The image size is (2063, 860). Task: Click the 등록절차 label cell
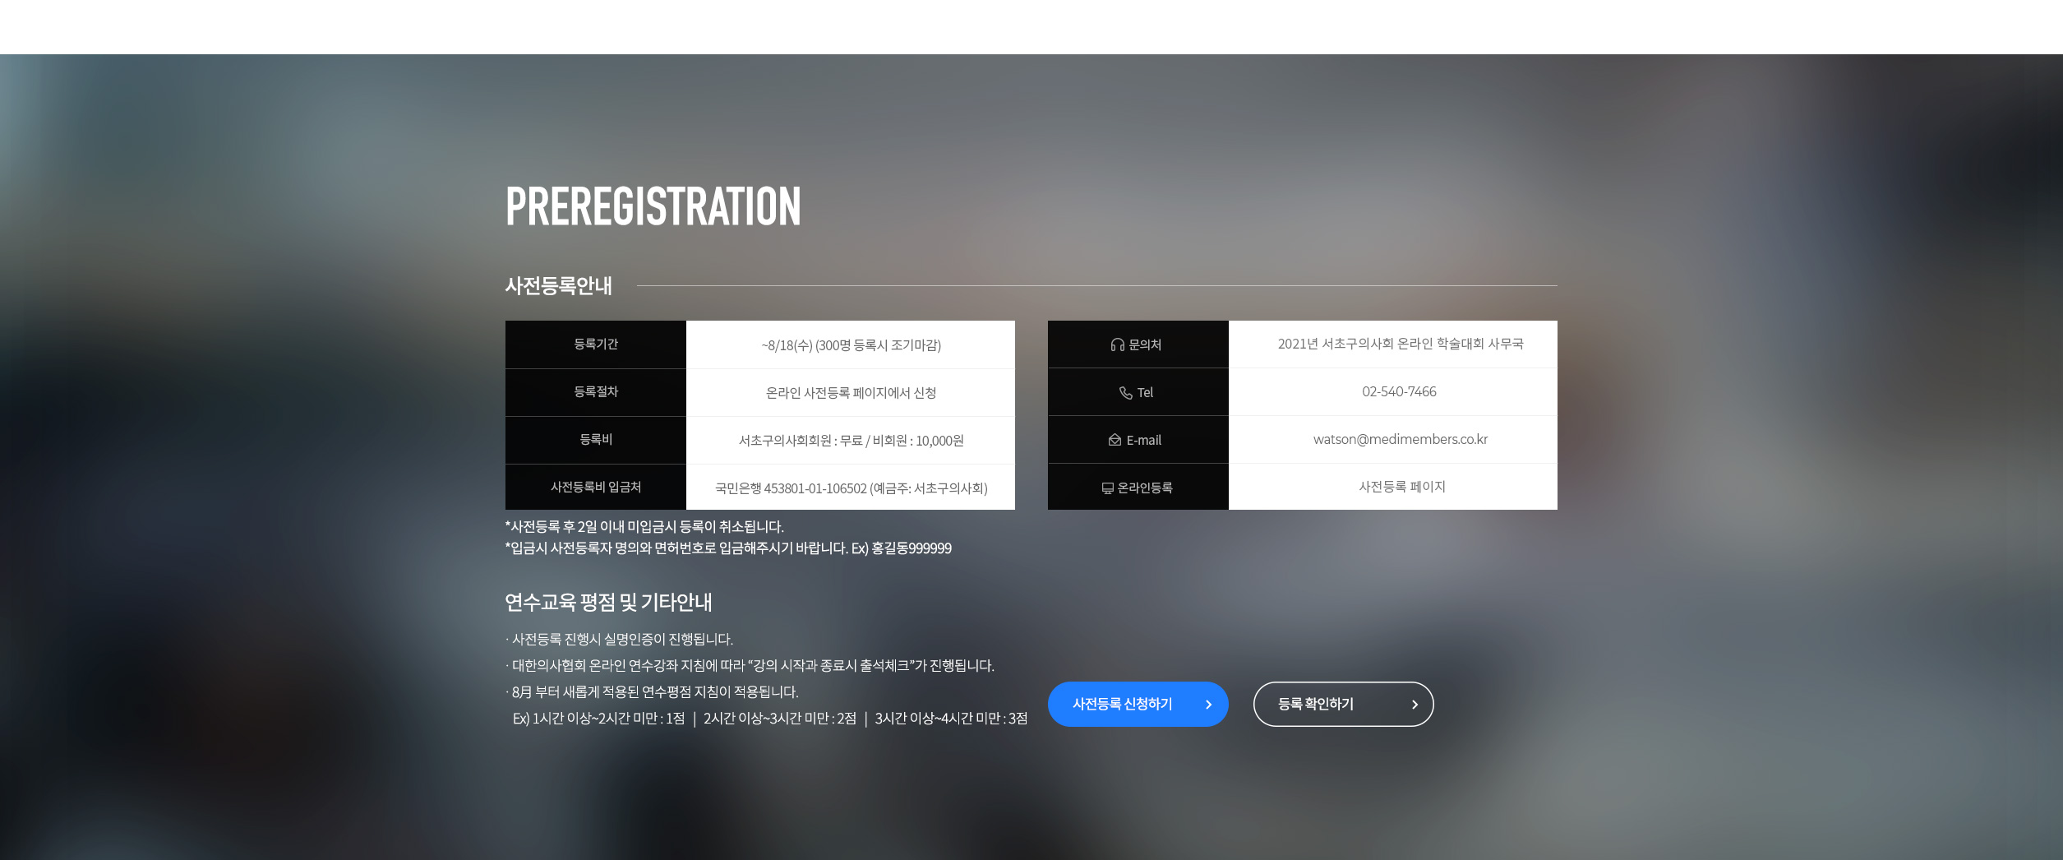click(x=596, y=392)
